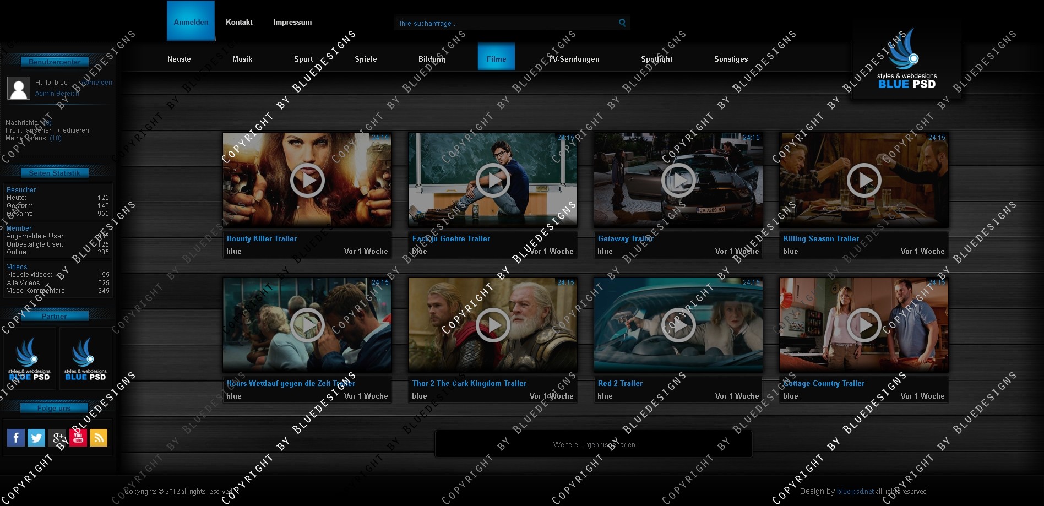Image resolution: width=1044 pixels, height=506 pixels.
Task: Click the profile editieren link
Action: point(76,130)
